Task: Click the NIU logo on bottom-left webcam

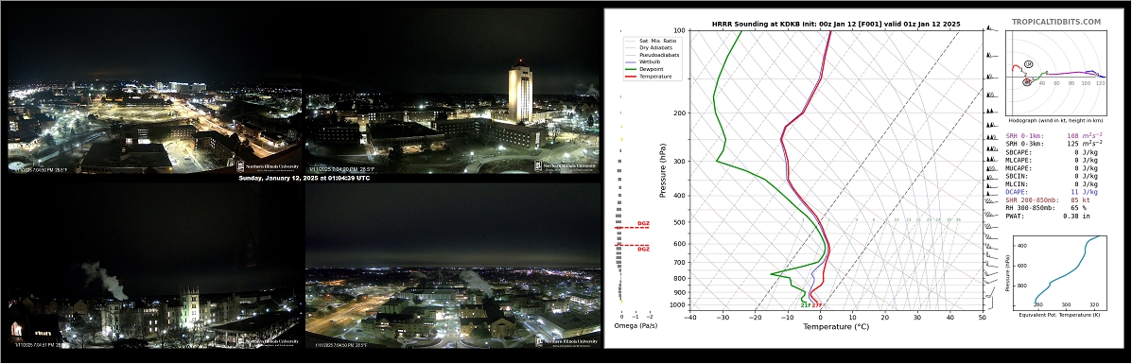Action: [268, 342]
